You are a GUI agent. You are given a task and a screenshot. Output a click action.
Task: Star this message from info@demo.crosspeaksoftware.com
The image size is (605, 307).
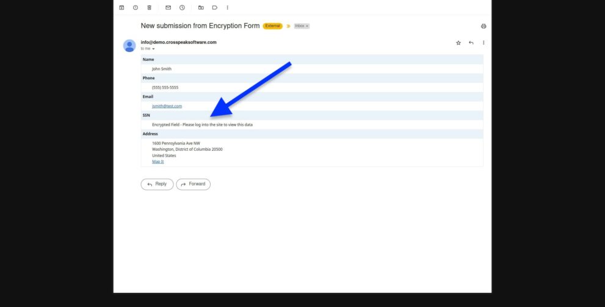click(458, 43)
